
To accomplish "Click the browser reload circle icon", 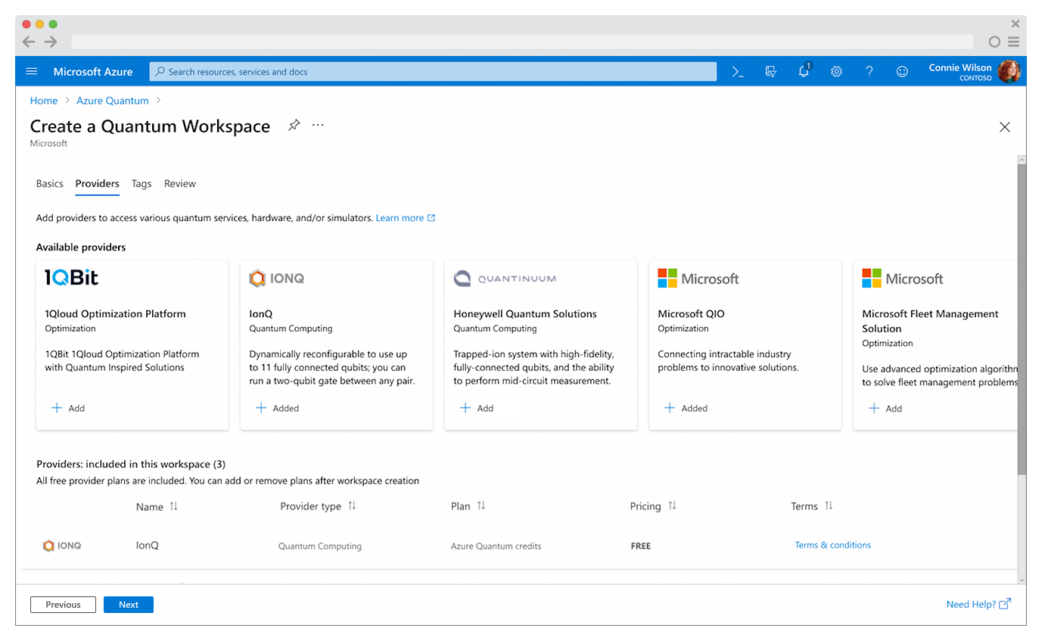I will tap(995, 42).
